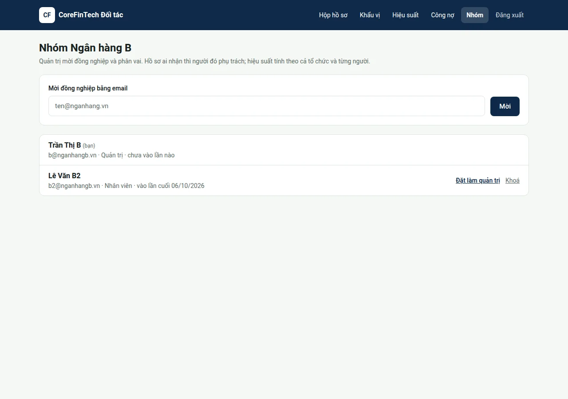Click the CF logo icon
Viewport: 568px width, 399px height.
click(x=47, y=15)
